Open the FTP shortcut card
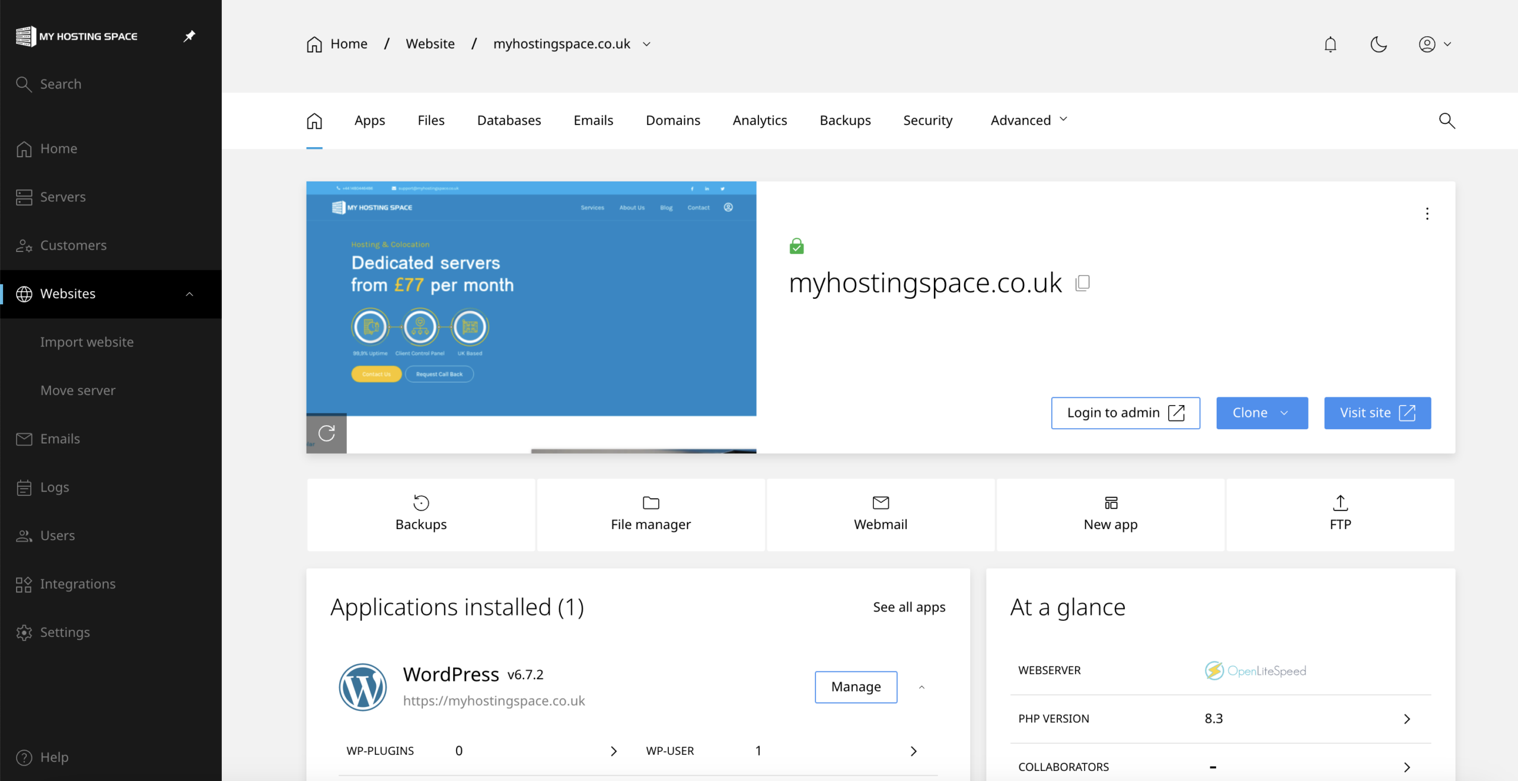Image resolution: width=1518 pixels, height=781 pixels. (x=1340, y=515)
